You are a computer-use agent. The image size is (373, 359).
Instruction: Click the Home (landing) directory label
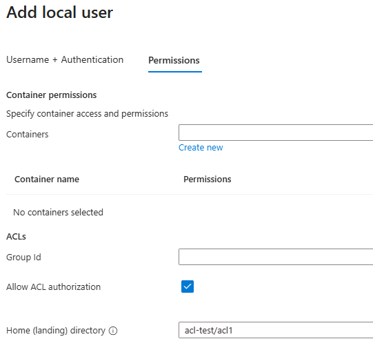pyautogui.click(x=56, y=331)
